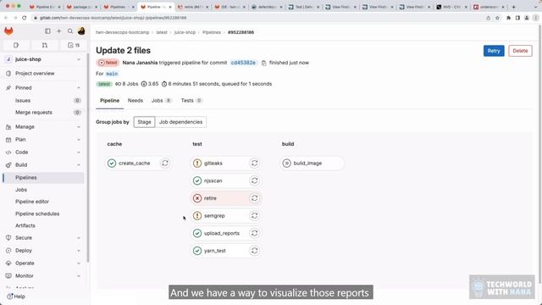Select the Pipeline tab
The width and height of the screenshot is (542, 305).
point(109,101)
